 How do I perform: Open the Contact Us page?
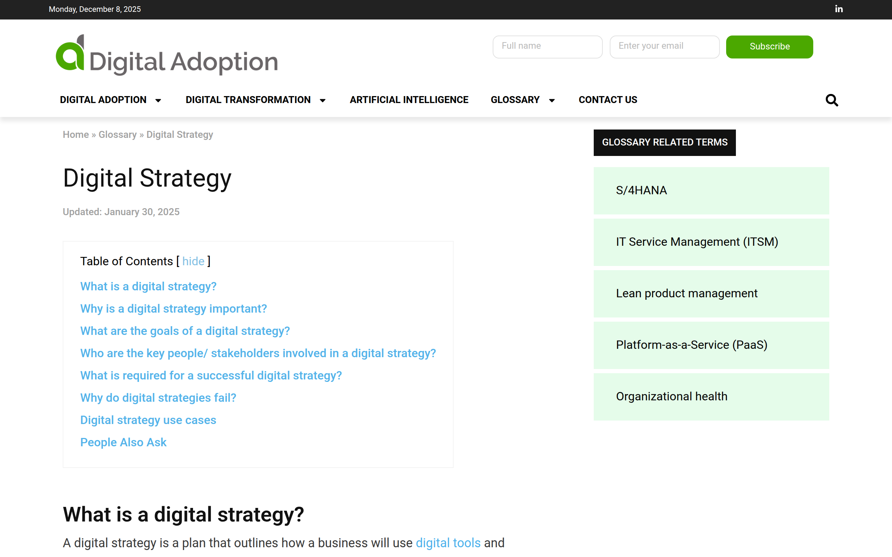pyautogui.click(x=607, y=100)
